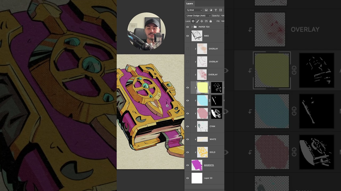This screenshot has height=191, width=341.
Task: Click the WHITE layer thumbnail
Action: click(202, 139)
